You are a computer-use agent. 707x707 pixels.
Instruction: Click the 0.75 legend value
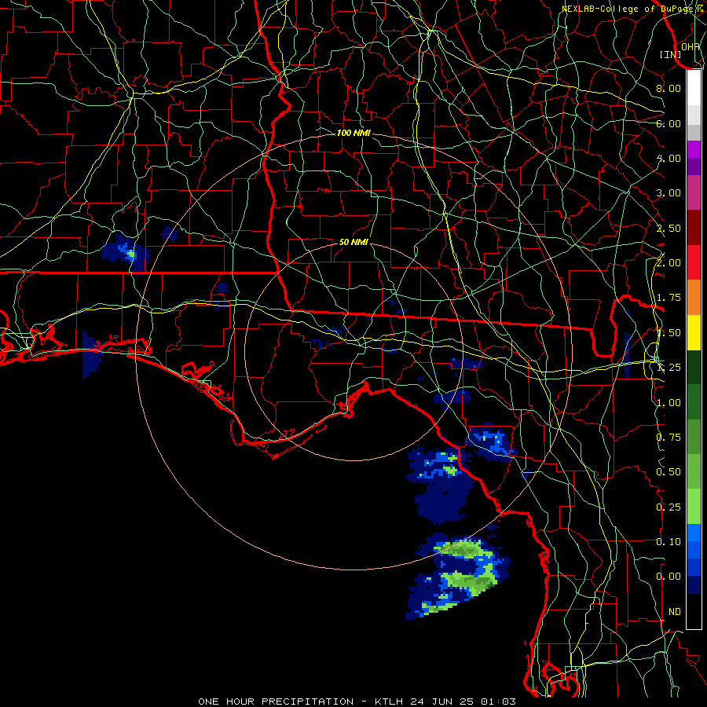click(669, 438)
